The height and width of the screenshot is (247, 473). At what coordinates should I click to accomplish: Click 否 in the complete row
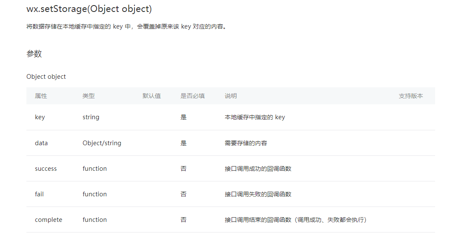[x=183, y=220]
